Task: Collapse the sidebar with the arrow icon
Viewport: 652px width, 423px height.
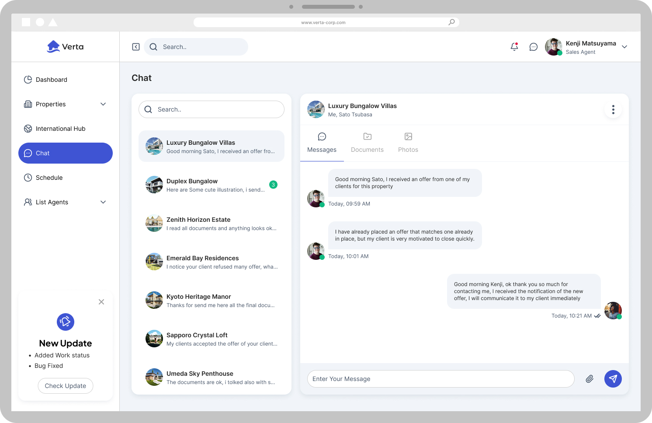Action: coord(136,47)
